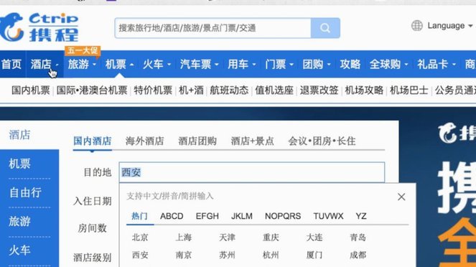Open 机+酒 link
This screenshot has height=267, width=476.
(x=191, y=90)
